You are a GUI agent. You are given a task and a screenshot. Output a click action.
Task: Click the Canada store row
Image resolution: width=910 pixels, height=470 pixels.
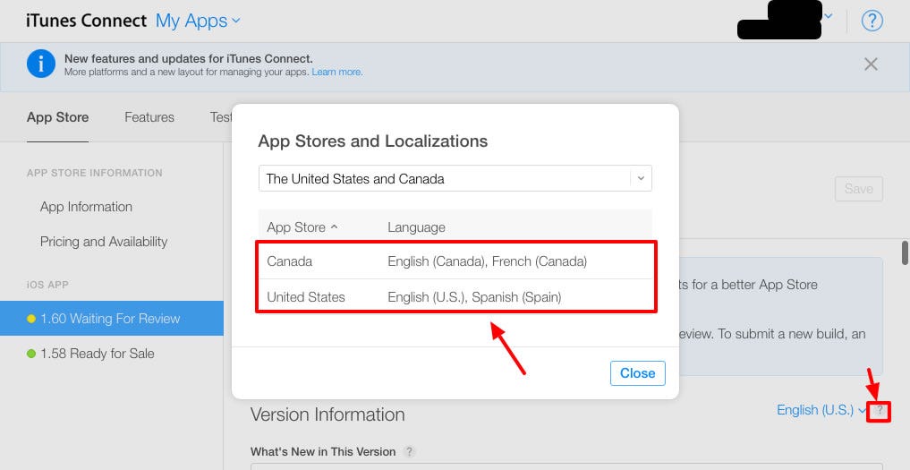point(455,261)
